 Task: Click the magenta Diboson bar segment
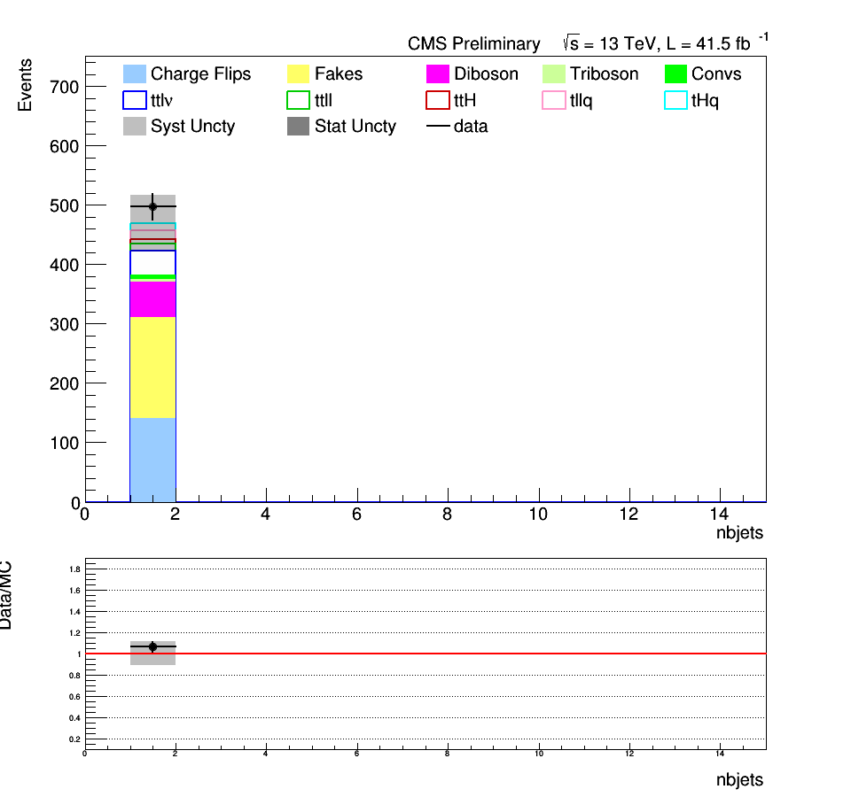pos(152,299)
